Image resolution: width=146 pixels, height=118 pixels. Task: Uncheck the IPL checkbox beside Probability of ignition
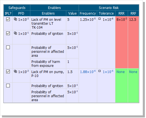click(8, 33)
